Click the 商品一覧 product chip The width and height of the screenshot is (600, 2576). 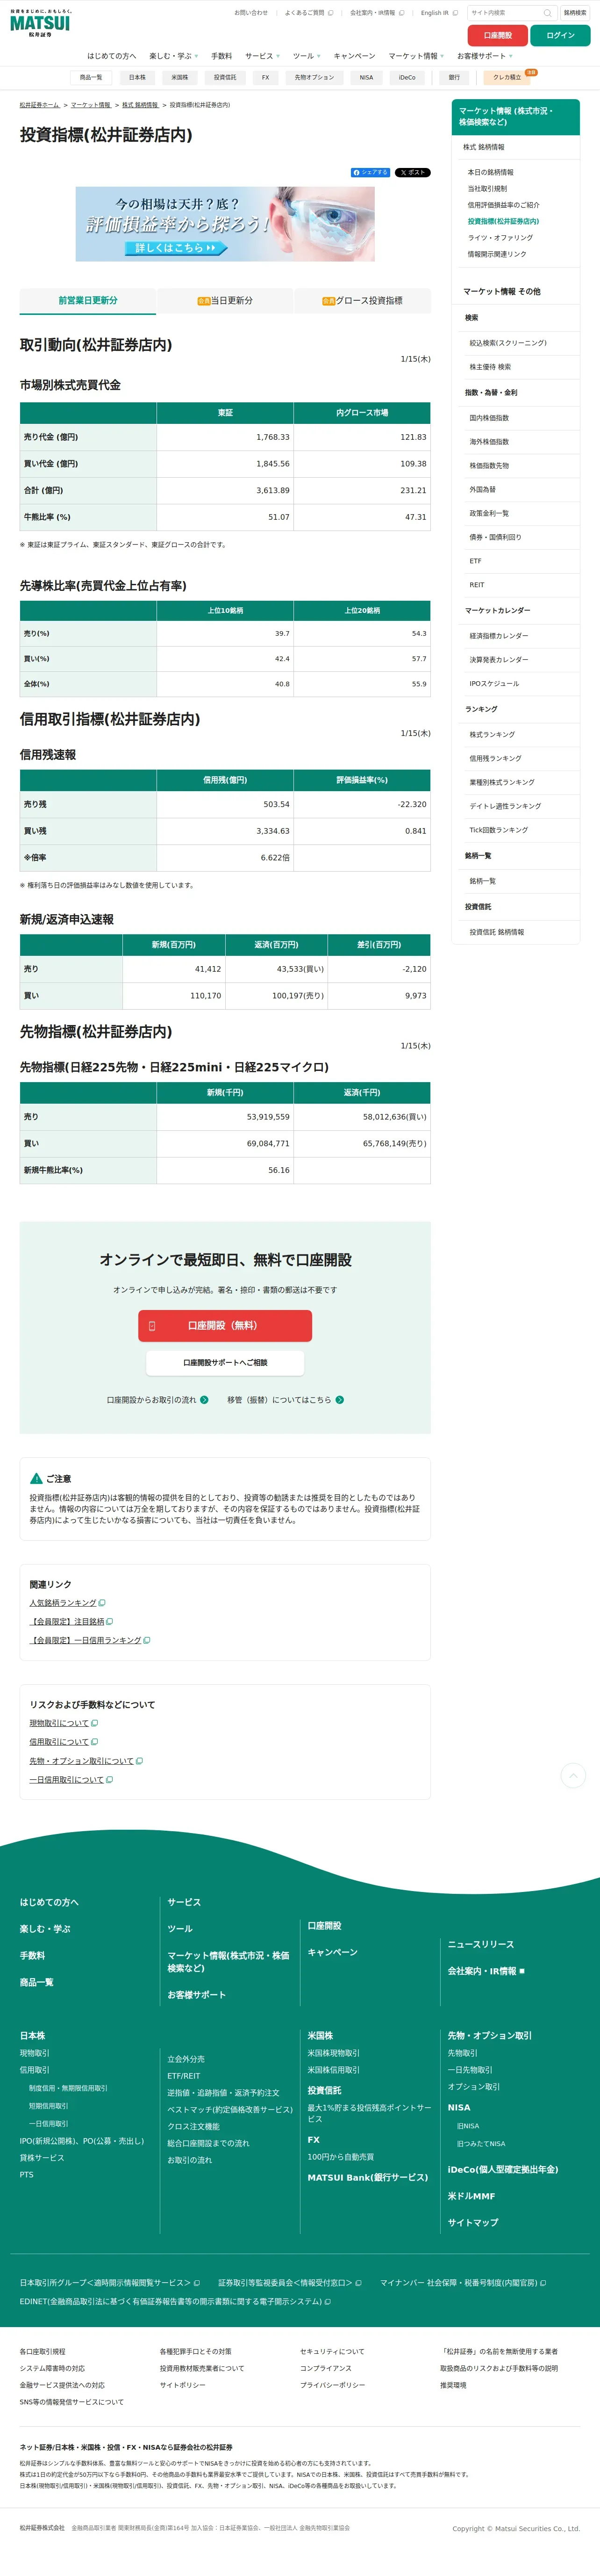91,77
